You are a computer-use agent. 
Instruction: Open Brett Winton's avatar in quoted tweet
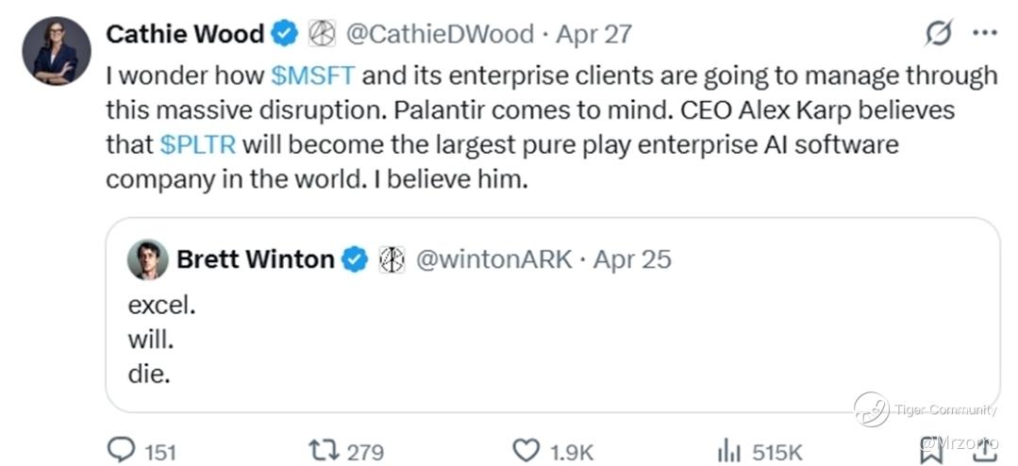click(x=148, y=259)
